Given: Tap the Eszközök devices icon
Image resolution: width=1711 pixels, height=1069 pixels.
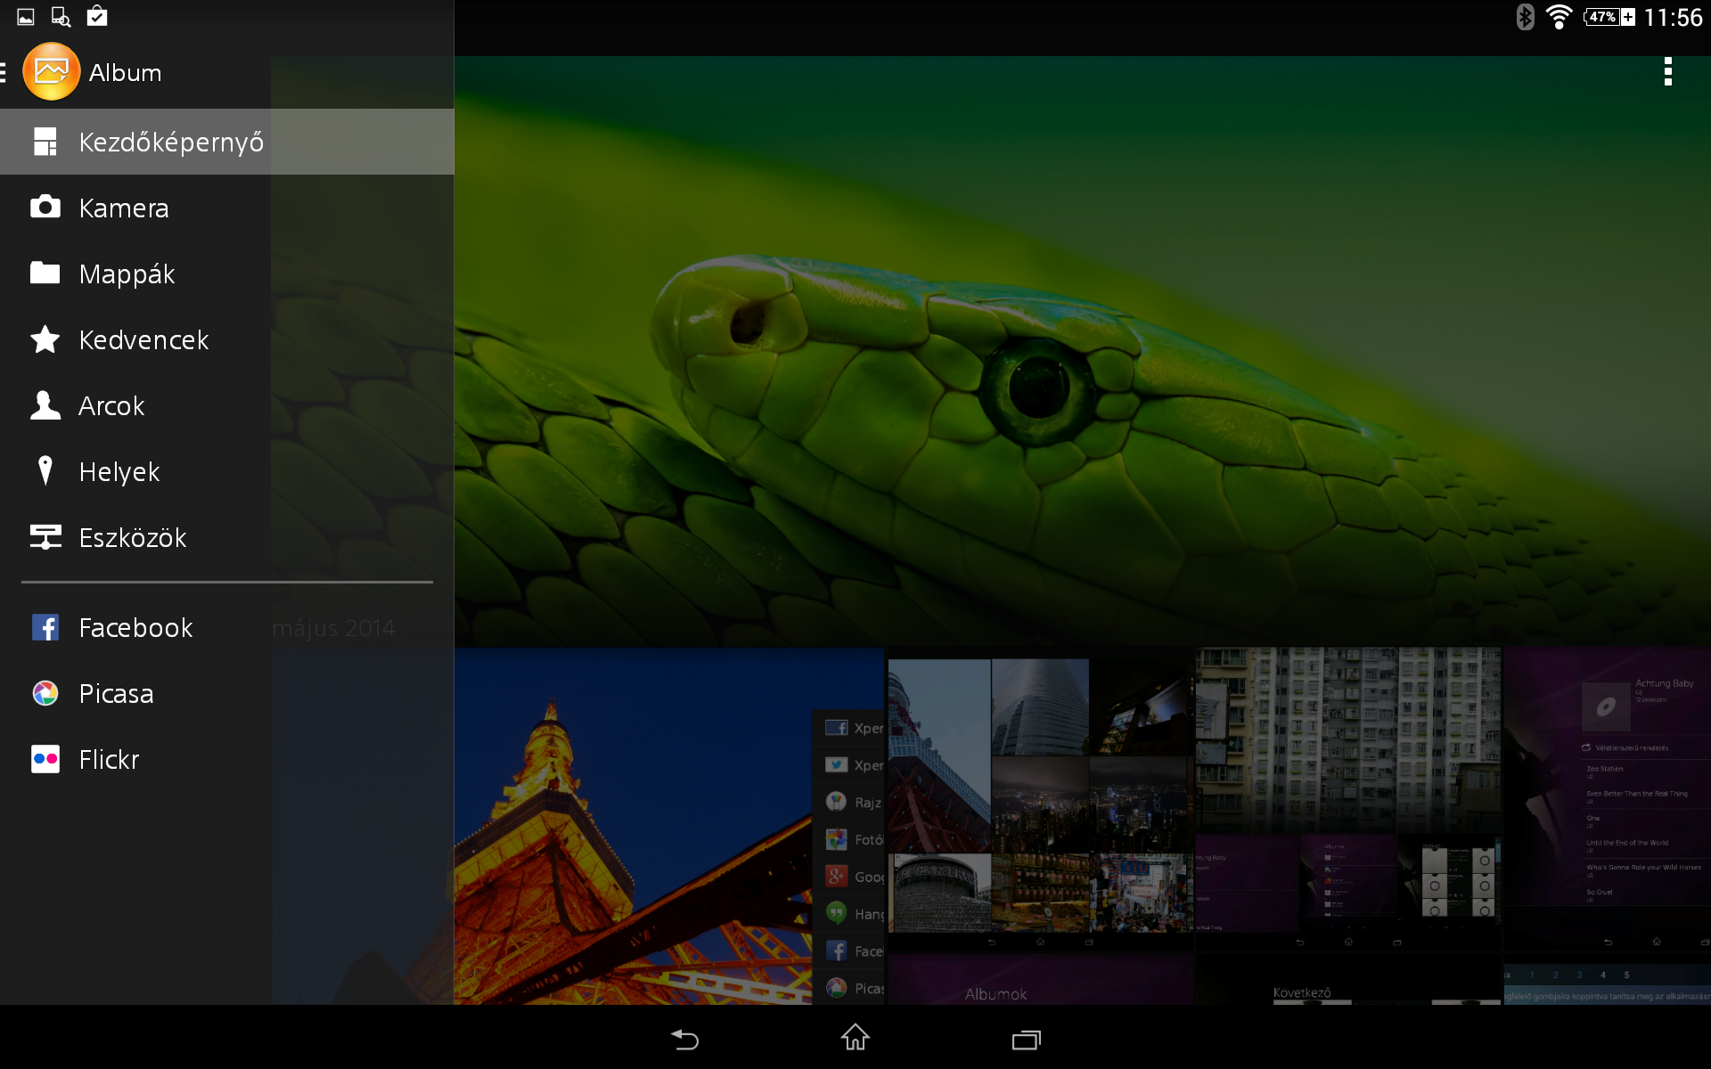Looking at the screenshot, I should point(45,536).
